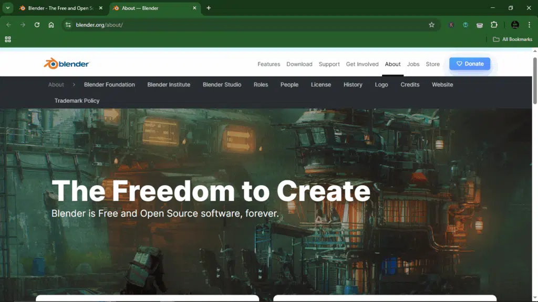The height and width of the screenshot is (302, 538).
Task: Go to the browser home page icon
Action: [x=51, y=25]
